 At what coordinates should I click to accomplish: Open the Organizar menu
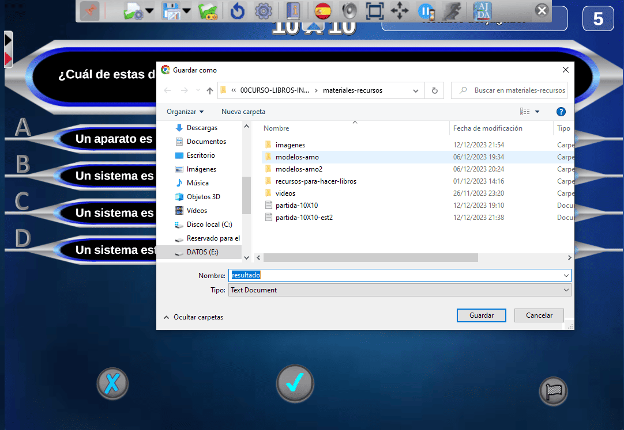pos(185,112)
